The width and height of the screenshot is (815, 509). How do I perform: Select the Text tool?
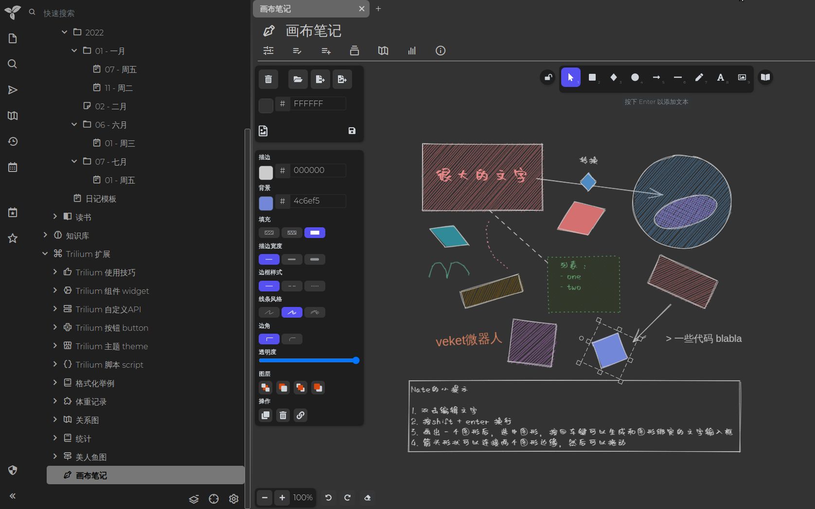(721, 78)
